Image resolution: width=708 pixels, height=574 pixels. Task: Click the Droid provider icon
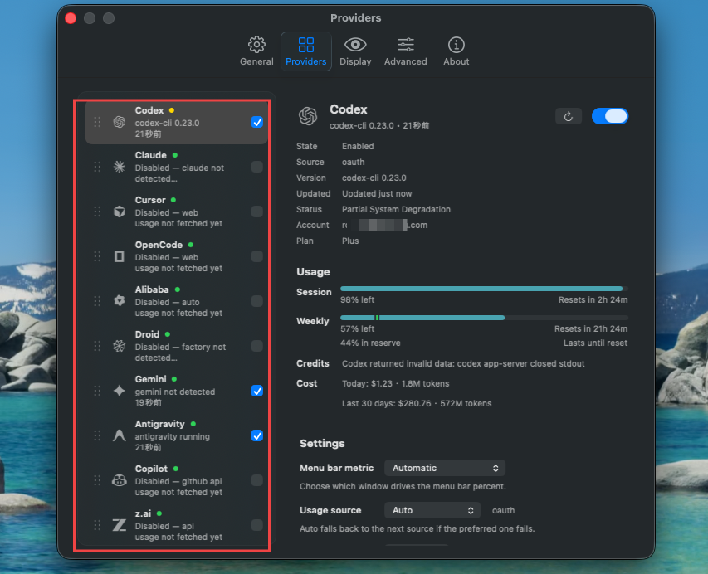click(x=120, y=346)
